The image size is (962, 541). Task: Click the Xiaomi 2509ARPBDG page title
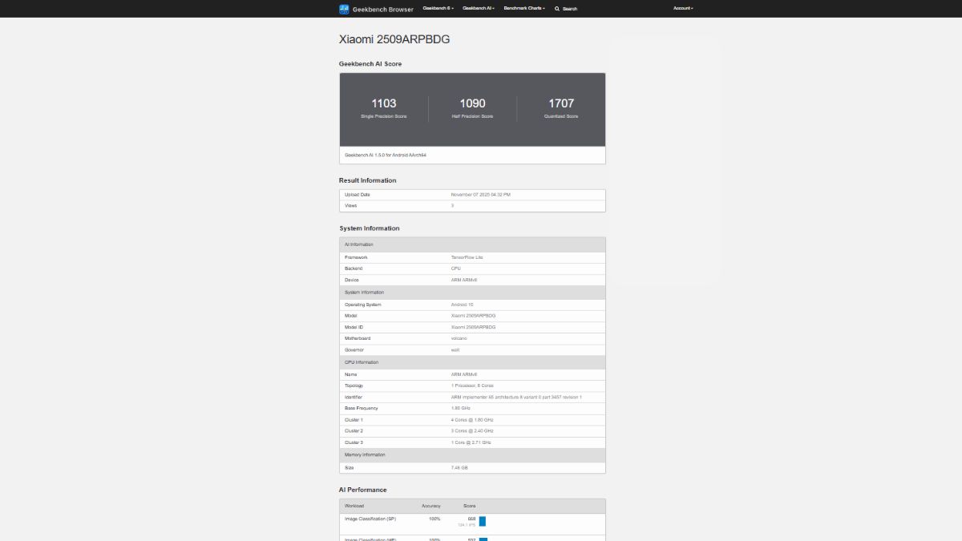coord(394,39)
